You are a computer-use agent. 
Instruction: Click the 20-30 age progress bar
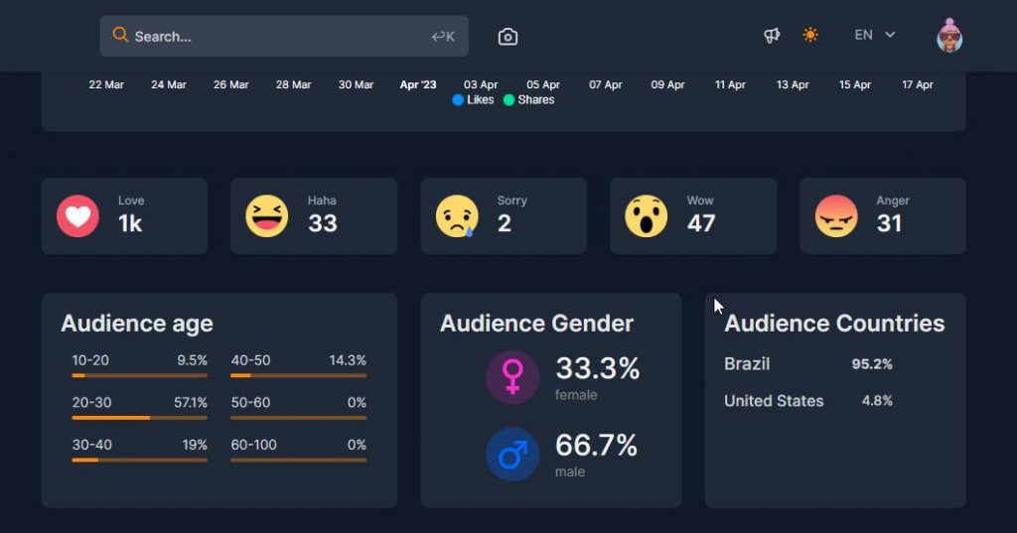pyautogui.click(x=139, y=418)
